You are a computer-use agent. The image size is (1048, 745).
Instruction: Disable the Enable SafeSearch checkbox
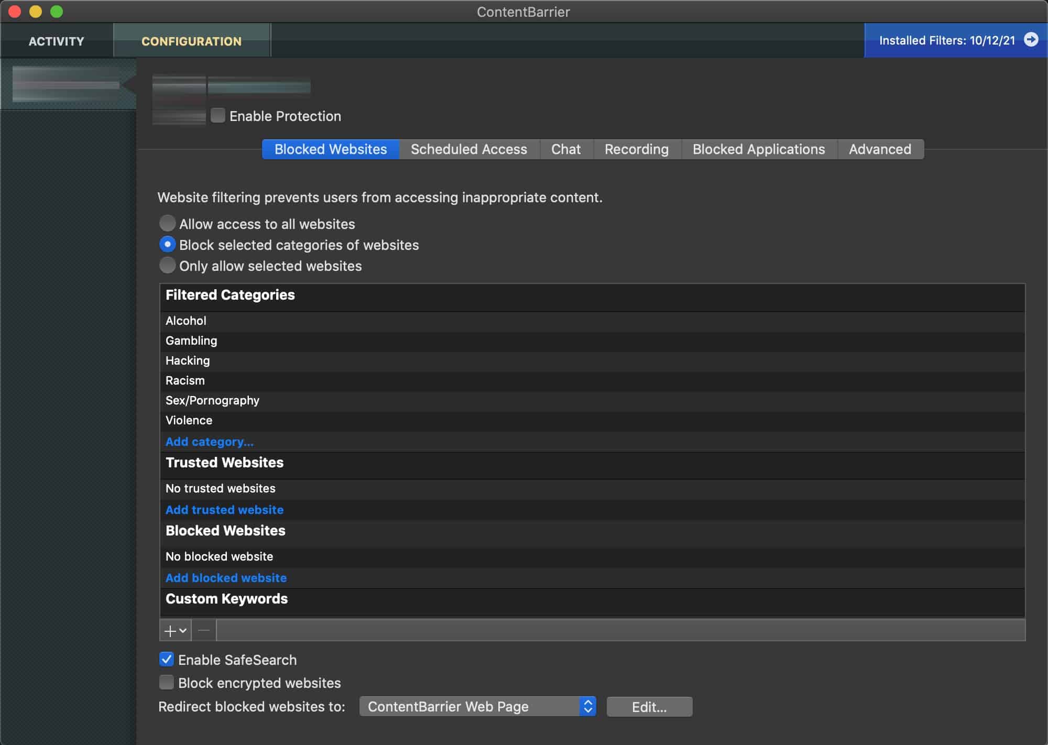[x=167, y=659]
